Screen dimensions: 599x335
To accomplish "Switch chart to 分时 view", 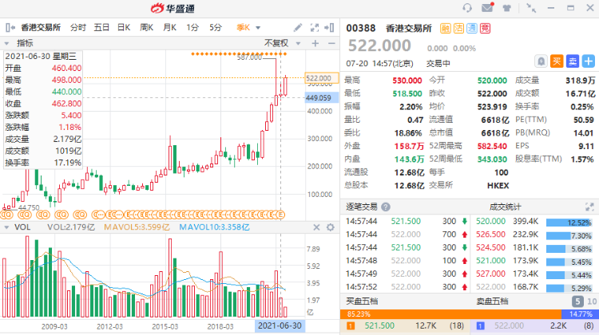I will click(78, 27).
